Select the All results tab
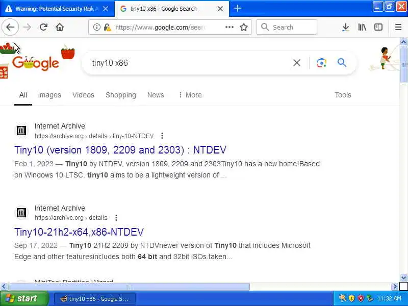Viewport: 408px width, 306px height. click(23, 95)
